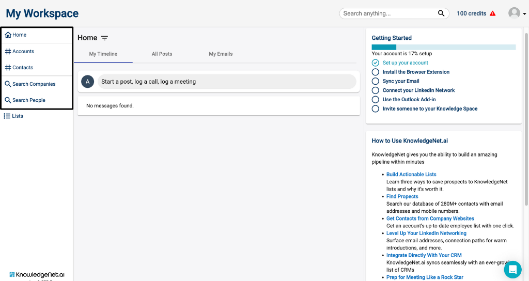Open Lists via the list icon
Screen dimensions: 529x281
tap(7, 116)
